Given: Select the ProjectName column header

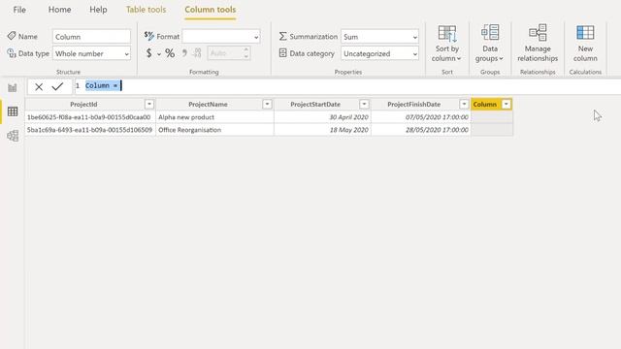Looking at the screenshot, I should pos(208,104).
